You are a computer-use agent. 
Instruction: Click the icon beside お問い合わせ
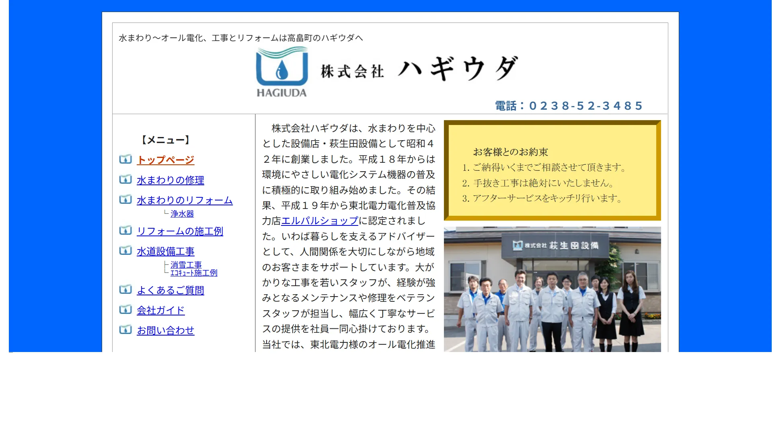(125, 330)
